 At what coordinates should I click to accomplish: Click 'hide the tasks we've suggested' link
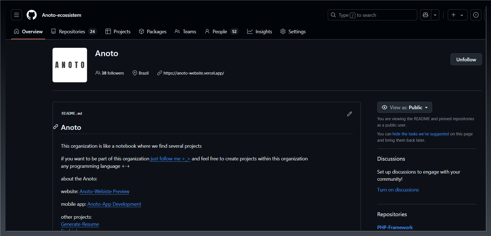(421, 134)
